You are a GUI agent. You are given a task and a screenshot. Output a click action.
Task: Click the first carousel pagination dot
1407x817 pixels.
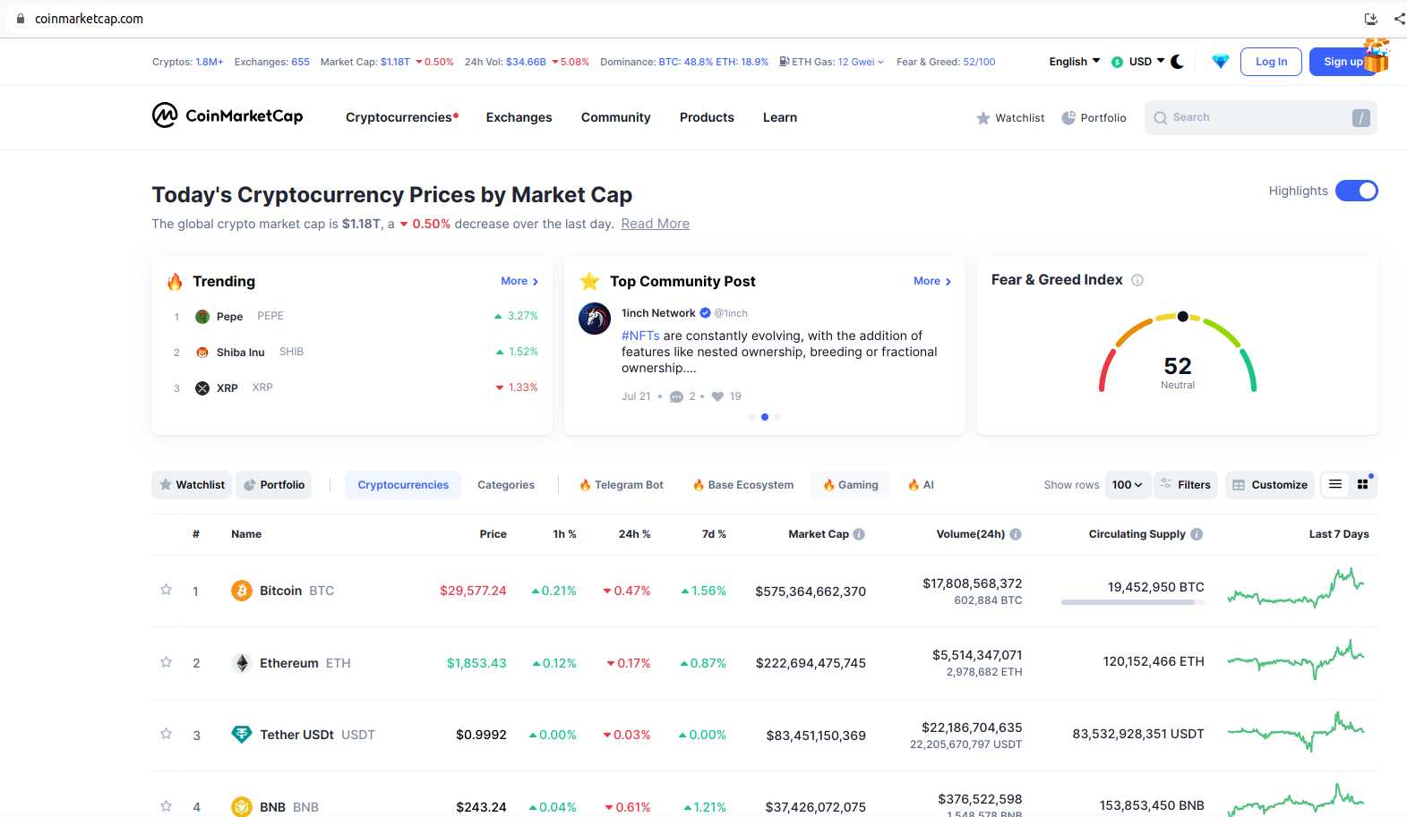click(752, 417)
